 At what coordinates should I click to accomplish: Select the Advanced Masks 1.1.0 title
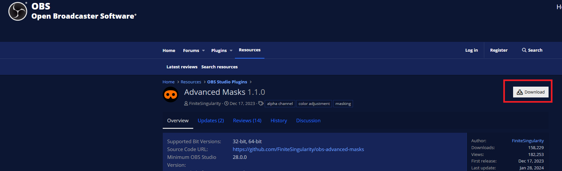tap(224, 92)
